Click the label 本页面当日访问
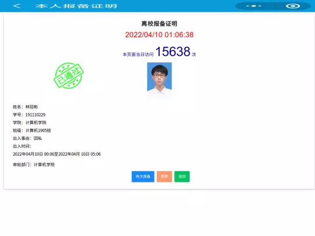The image size is (315, 236). pyautogui.click(x=138, y=54)
